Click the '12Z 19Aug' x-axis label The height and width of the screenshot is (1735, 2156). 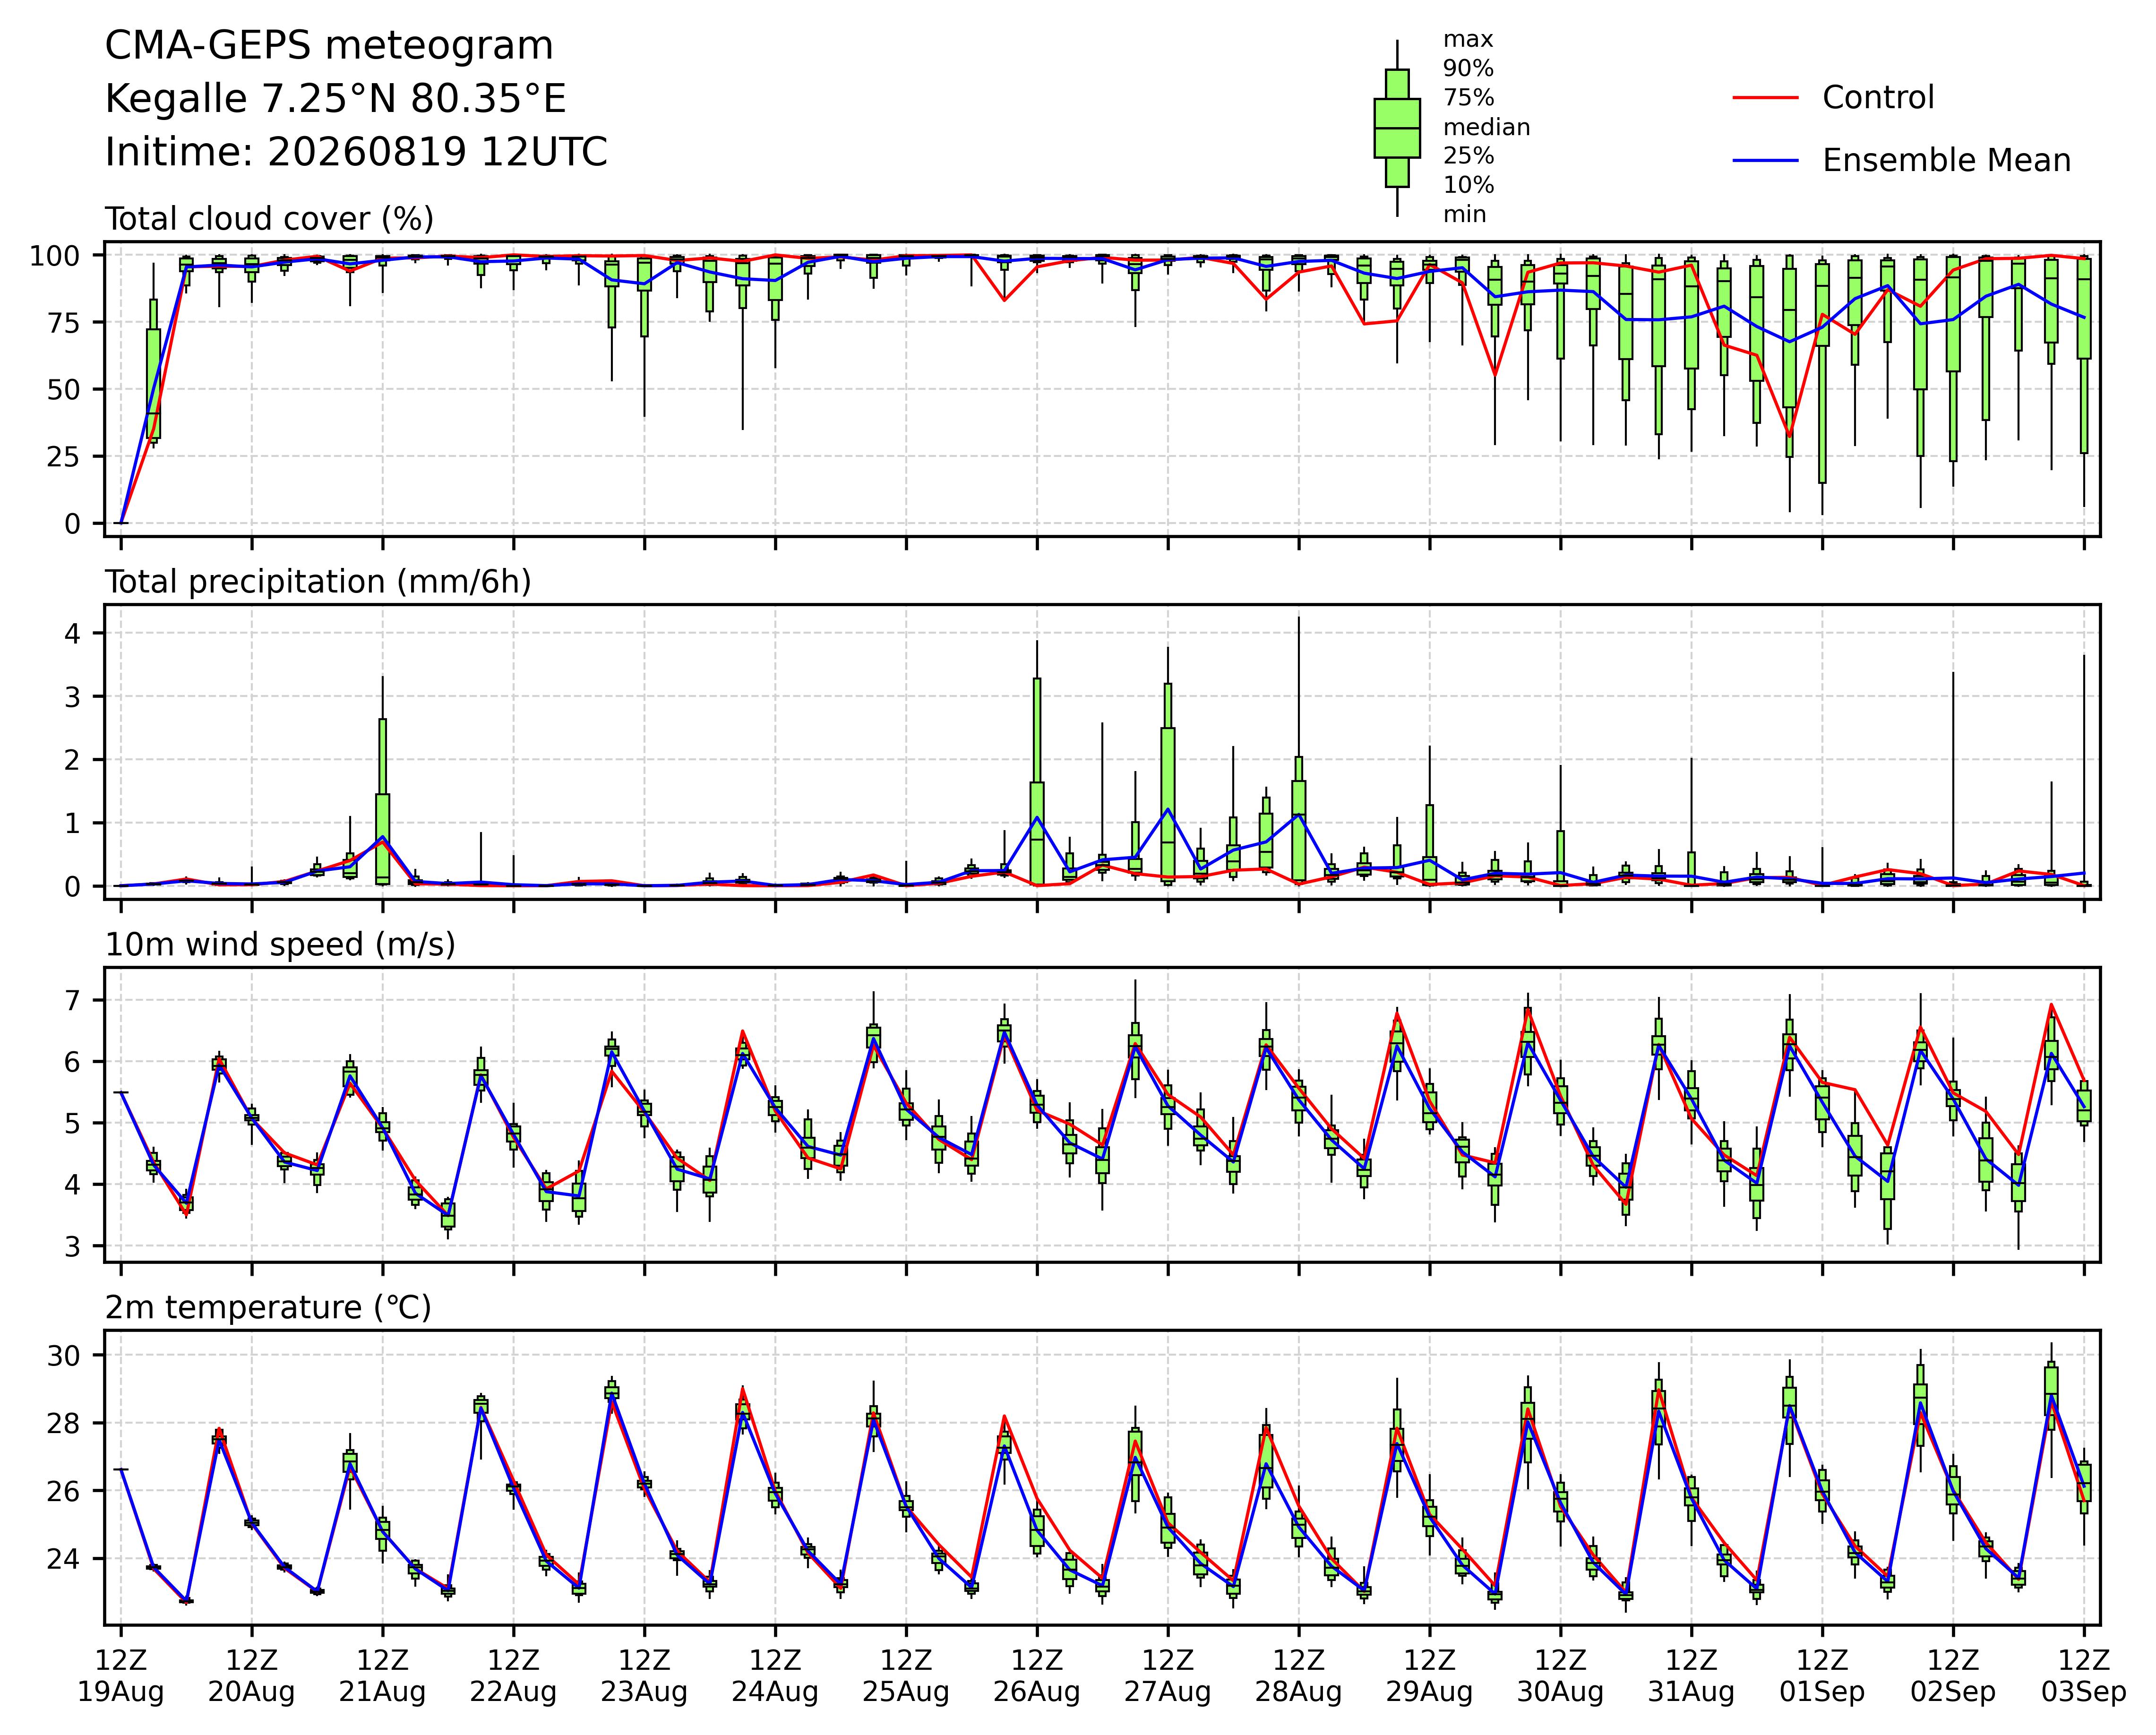pyautogui.click(x=121, y=1676)
